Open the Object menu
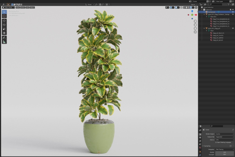 (32, 7)
